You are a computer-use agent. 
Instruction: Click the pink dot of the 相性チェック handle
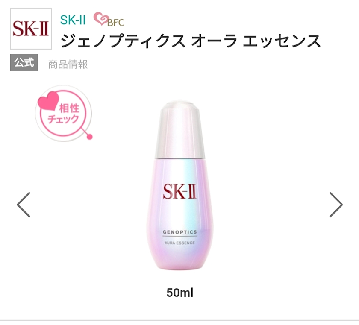tap(89, 137)
